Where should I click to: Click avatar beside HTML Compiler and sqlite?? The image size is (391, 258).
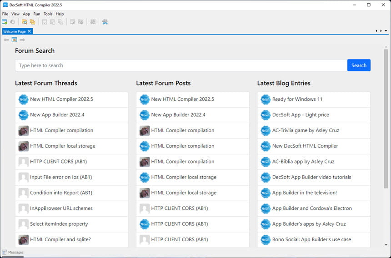click(x=24, y=239)
